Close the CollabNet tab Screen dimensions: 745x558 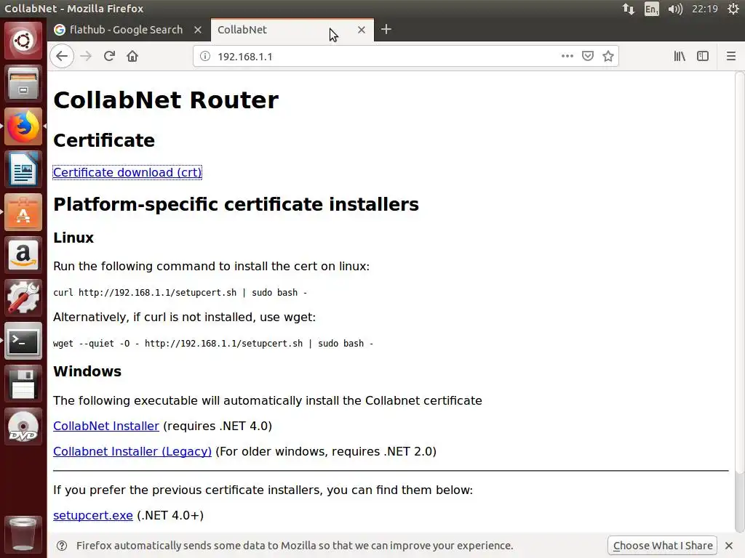point(362,30)
